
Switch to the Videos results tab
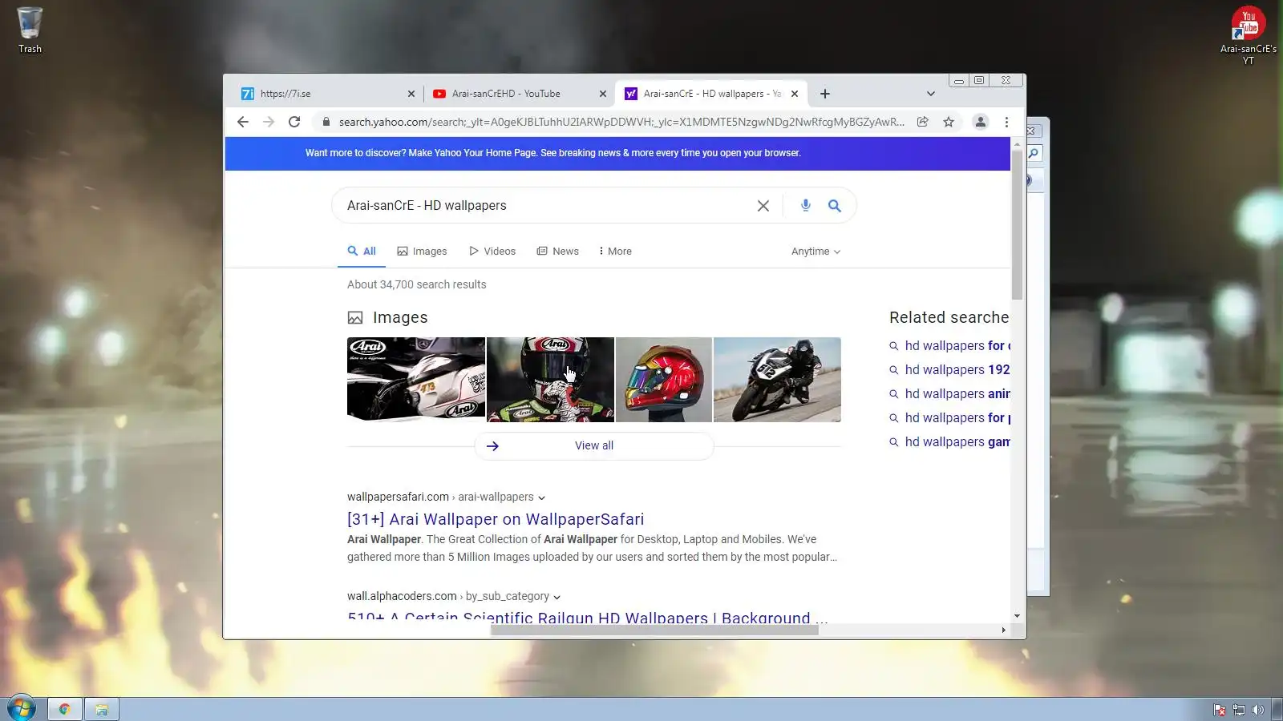pyautogui.click(x=492, y=252)
